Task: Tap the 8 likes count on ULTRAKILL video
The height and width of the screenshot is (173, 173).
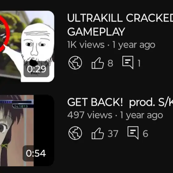Action: tap(110, 63)
